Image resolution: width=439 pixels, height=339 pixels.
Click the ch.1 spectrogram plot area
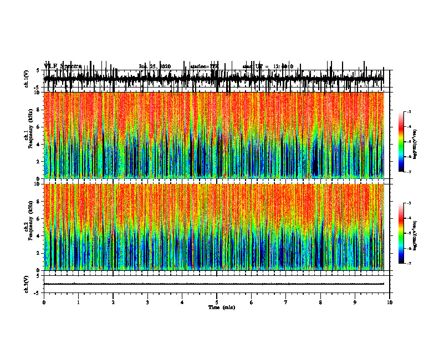coord(214,135)
